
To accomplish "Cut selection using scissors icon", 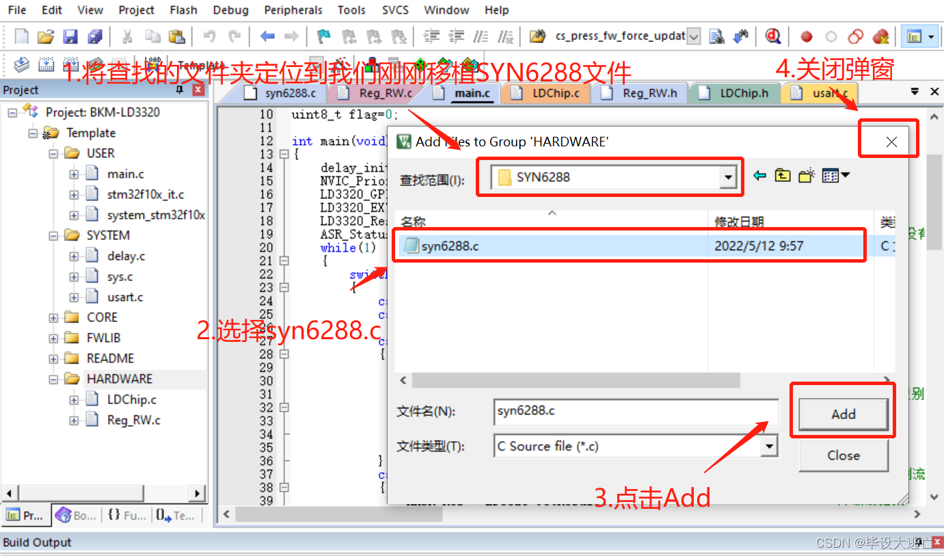I will click(127, 36).
